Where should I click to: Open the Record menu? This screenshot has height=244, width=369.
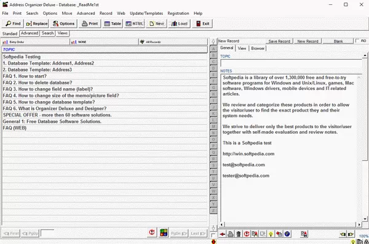(106, 14)
